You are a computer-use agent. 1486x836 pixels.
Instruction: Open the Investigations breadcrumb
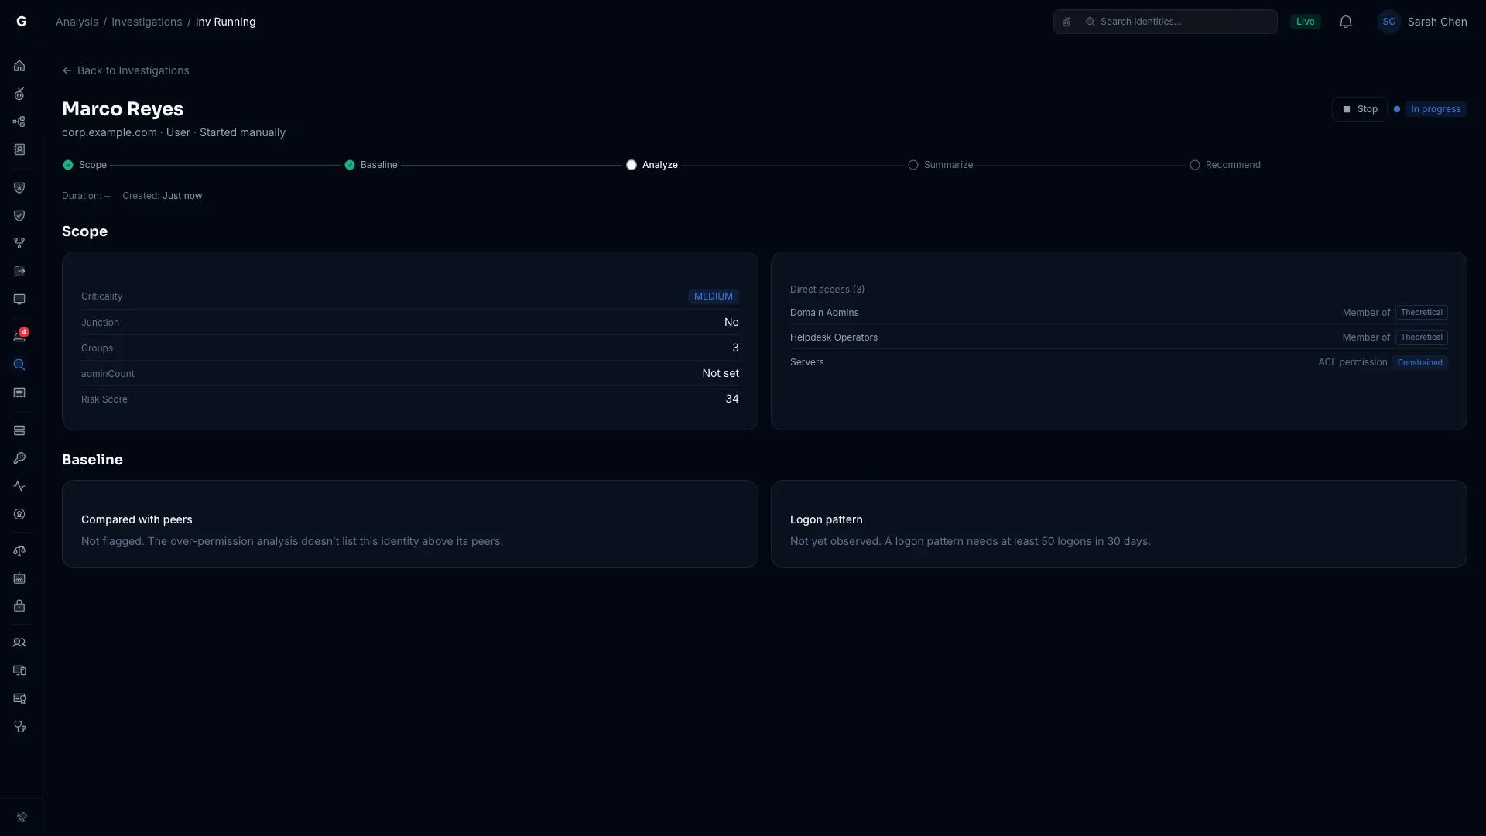tap(146, 22)
